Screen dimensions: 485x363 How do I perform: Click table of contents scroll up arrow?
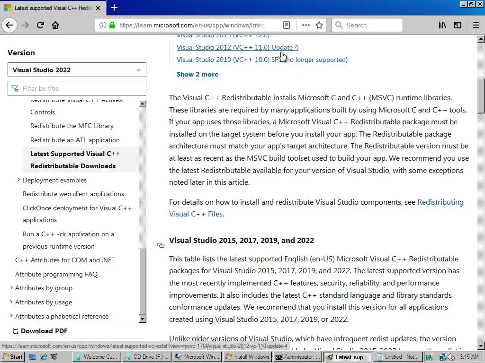tap(142, 104)
